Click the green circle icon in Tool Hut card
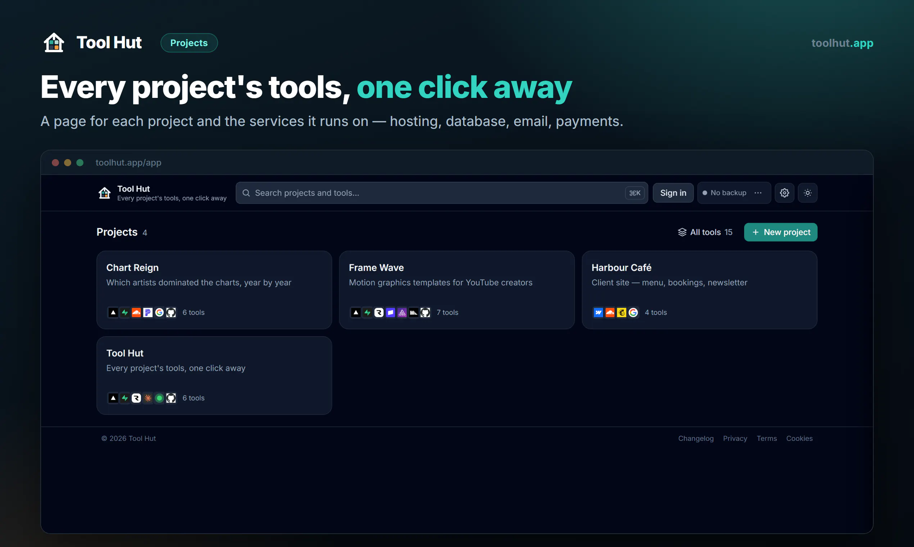The image size is (914, 547). [x=159, y=398]
